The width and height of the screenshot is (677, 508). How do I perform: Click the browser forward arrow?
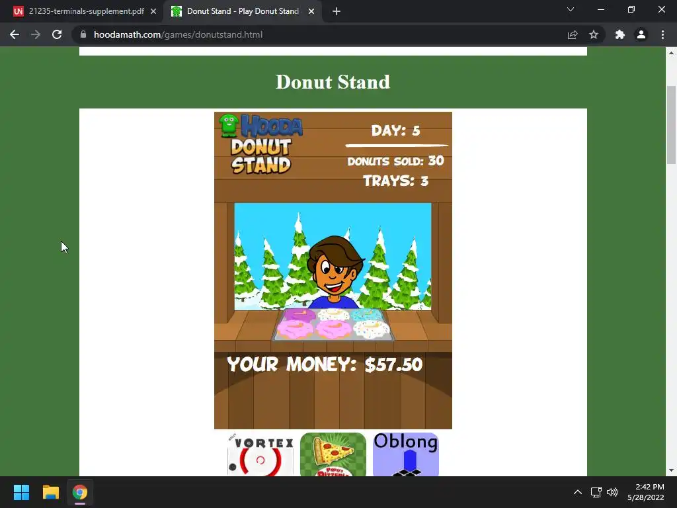click(x=36, y=34)
